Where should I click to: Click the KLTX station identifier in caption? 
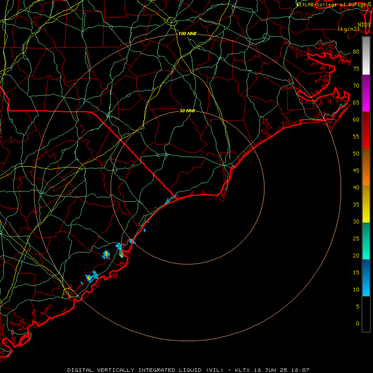[242, 370]
